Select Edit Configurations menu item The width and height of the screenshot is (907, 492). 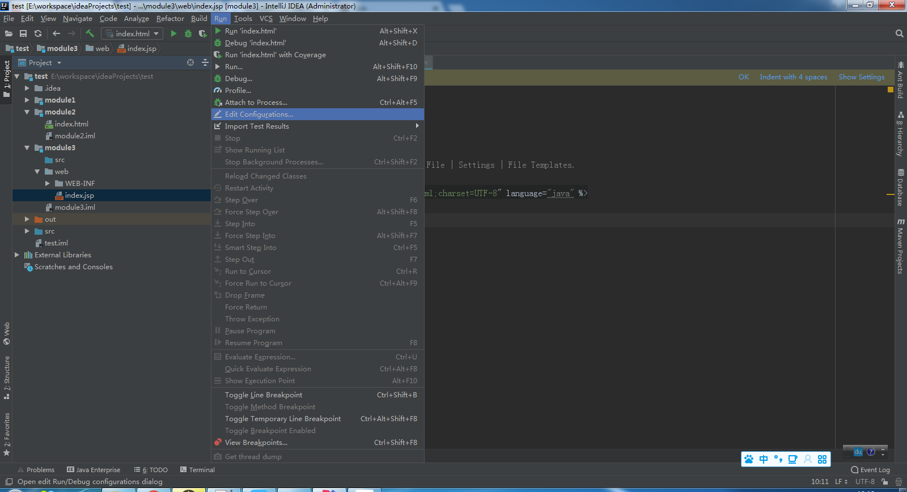[x=317, y=114]
